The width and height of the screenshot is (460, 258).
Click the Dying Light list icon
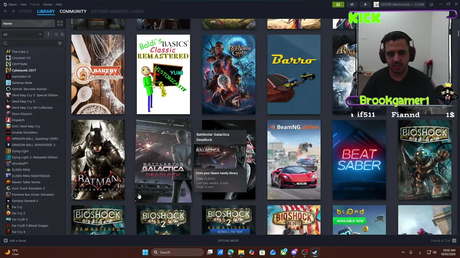click(x=8, y=151)
